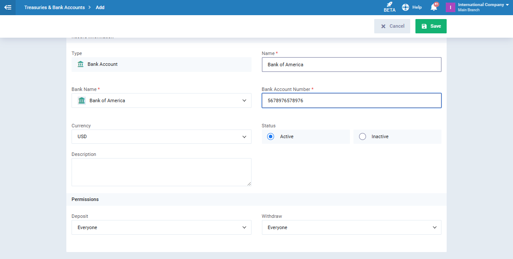Click the Add breadcrumb item
513x259 pixels.
click(x=100, y=7)
